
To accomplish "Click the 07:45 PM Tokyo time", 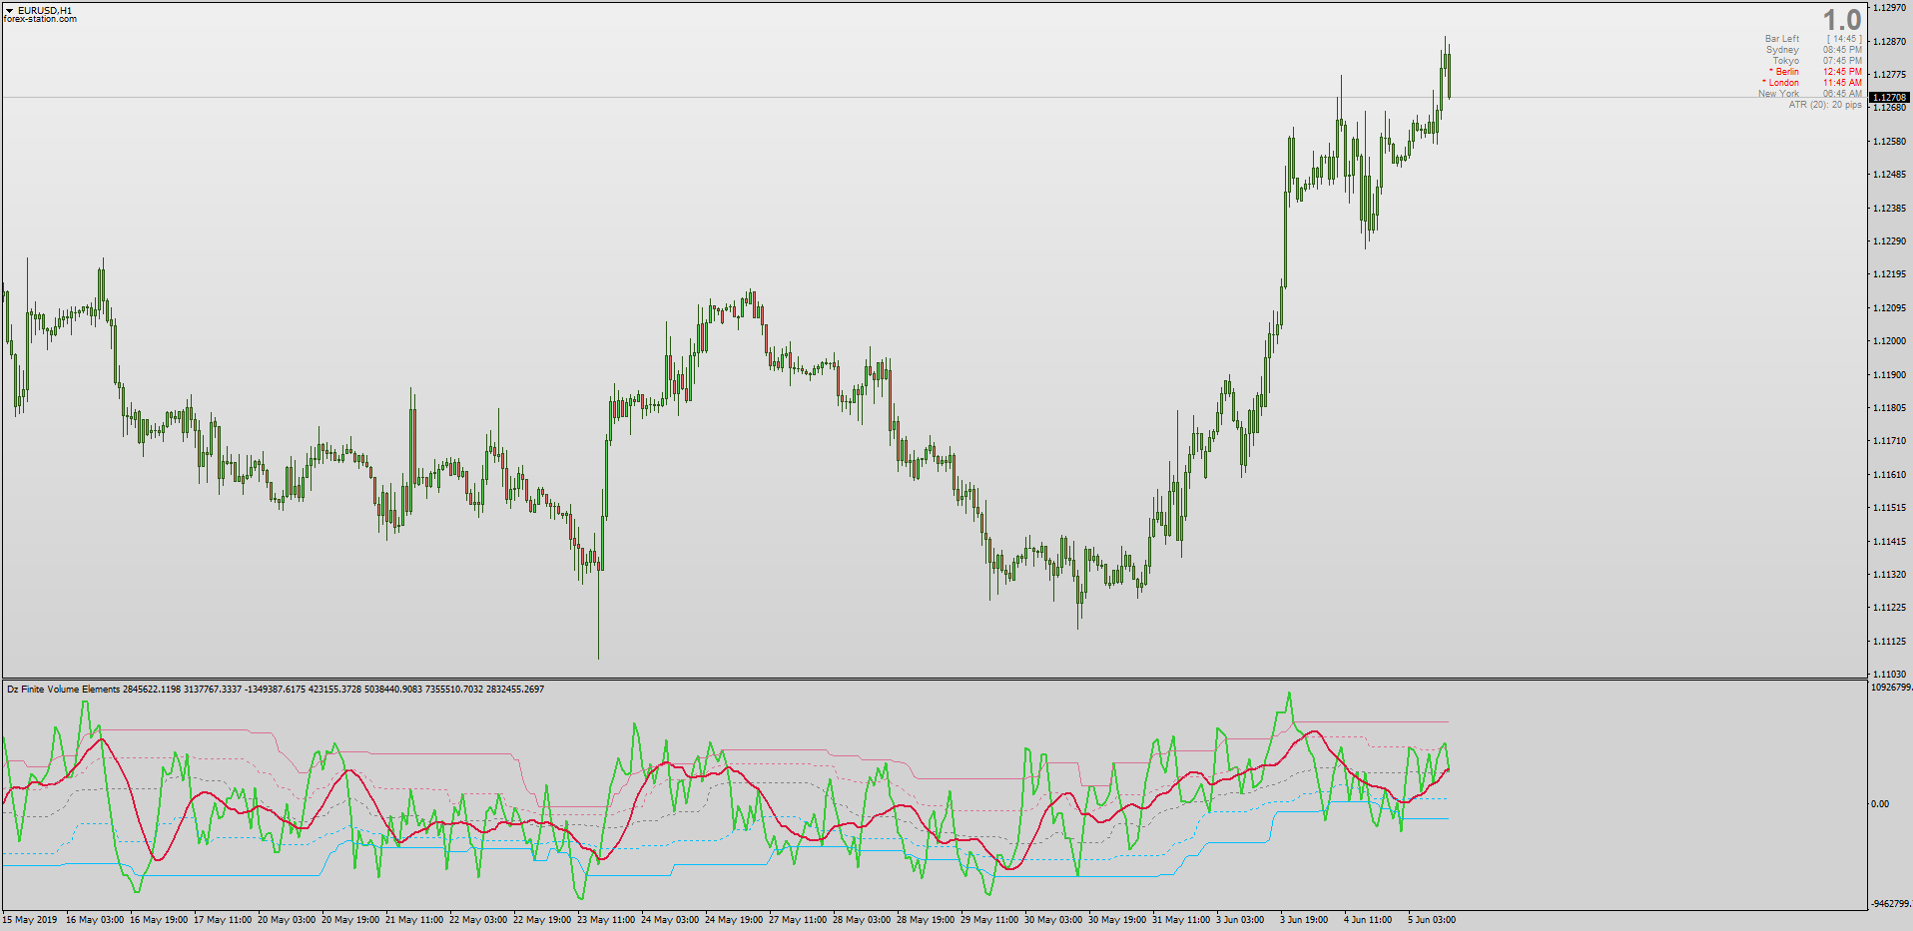I will 1842,61.
